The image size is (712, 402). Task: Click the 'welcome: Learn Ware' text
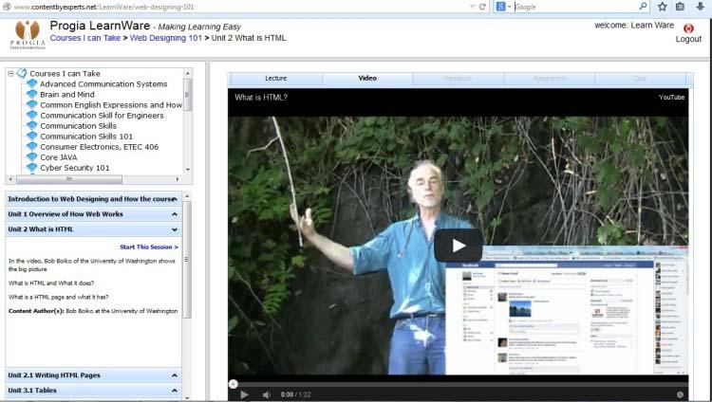(x=634, y=25)
